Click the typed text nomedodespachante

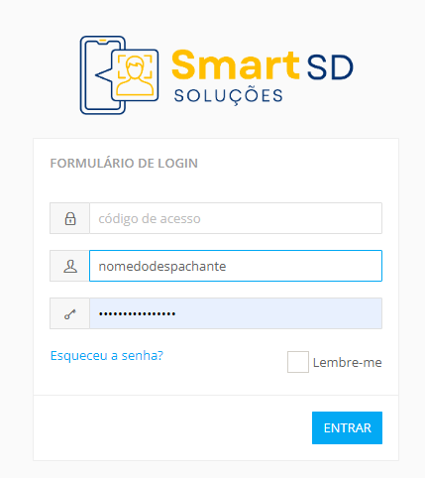coord(162,267)
